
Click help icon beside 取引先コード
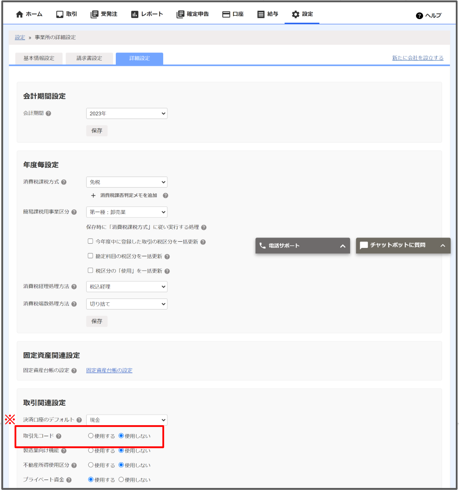pyautogui.click(x=59, y=436)
